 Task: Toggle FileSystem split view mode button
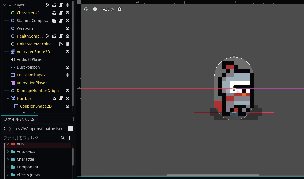point(71,129)
